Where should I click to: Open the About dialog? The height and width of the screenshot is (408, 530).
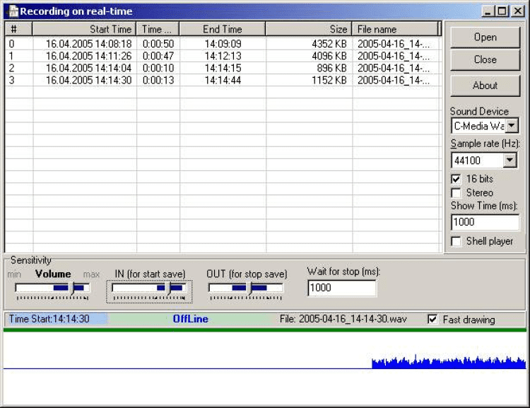(485, 86)
